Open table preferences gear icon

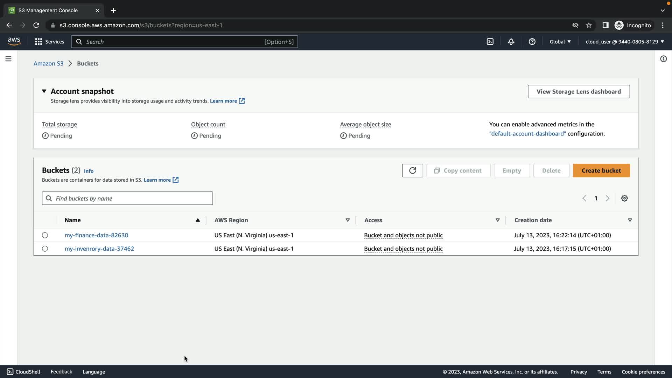click(624, 198)
